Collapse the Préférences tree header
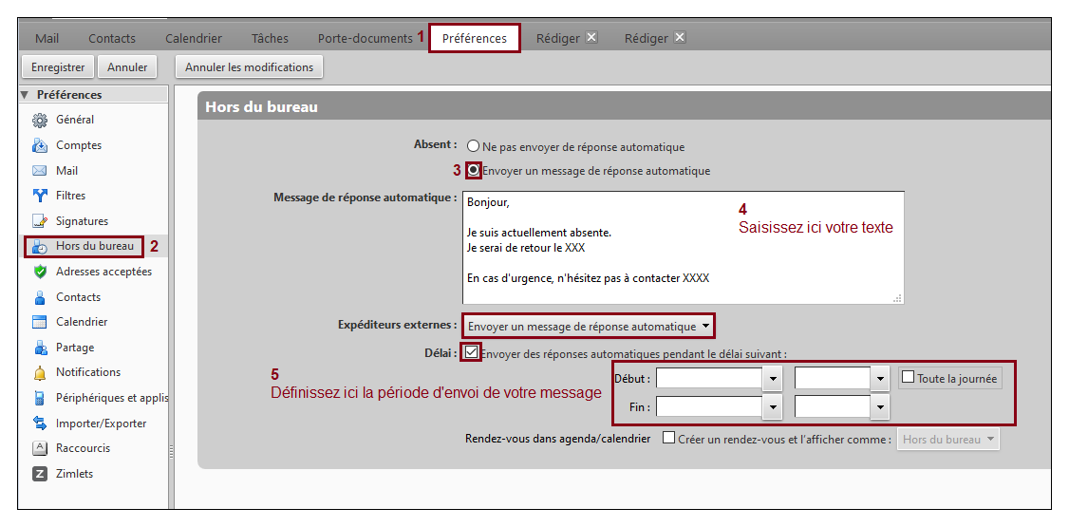 pyautogui.click(x=26, y=95)
